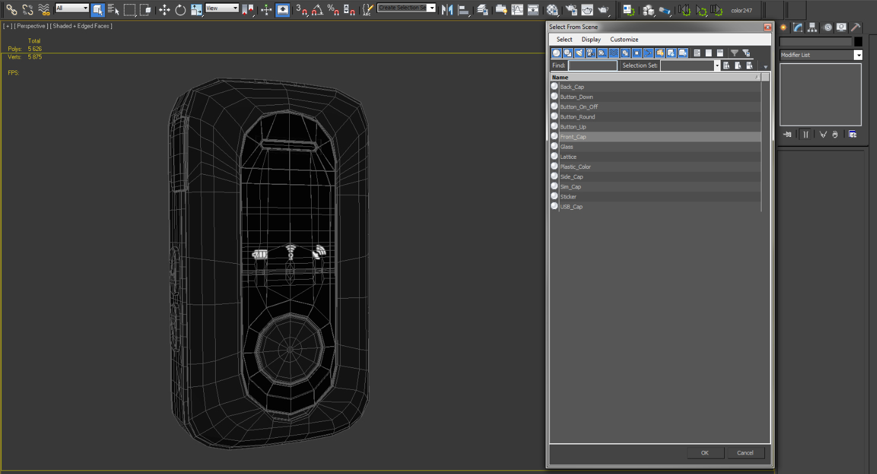
Task: Activate the Select and Scale tool
Action: pyautogui.click(x=197, y=9)
